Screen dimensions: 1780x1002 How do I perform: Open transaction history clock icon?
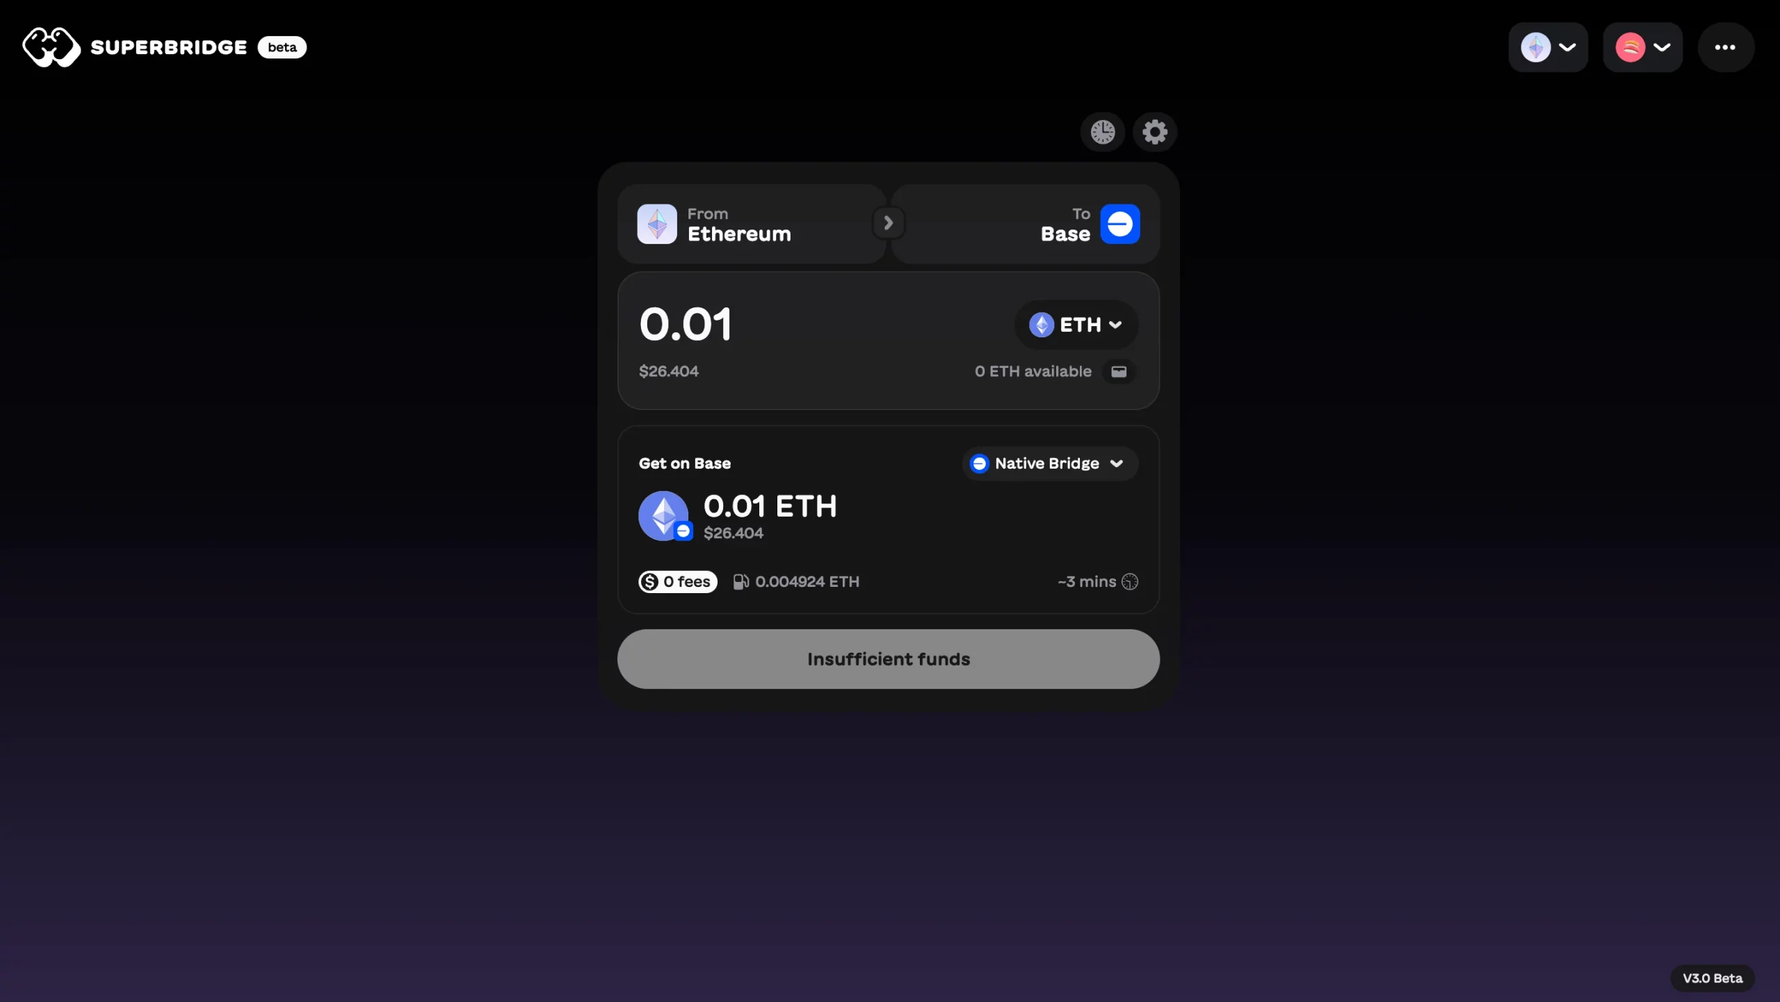(x=1103, y=132)
